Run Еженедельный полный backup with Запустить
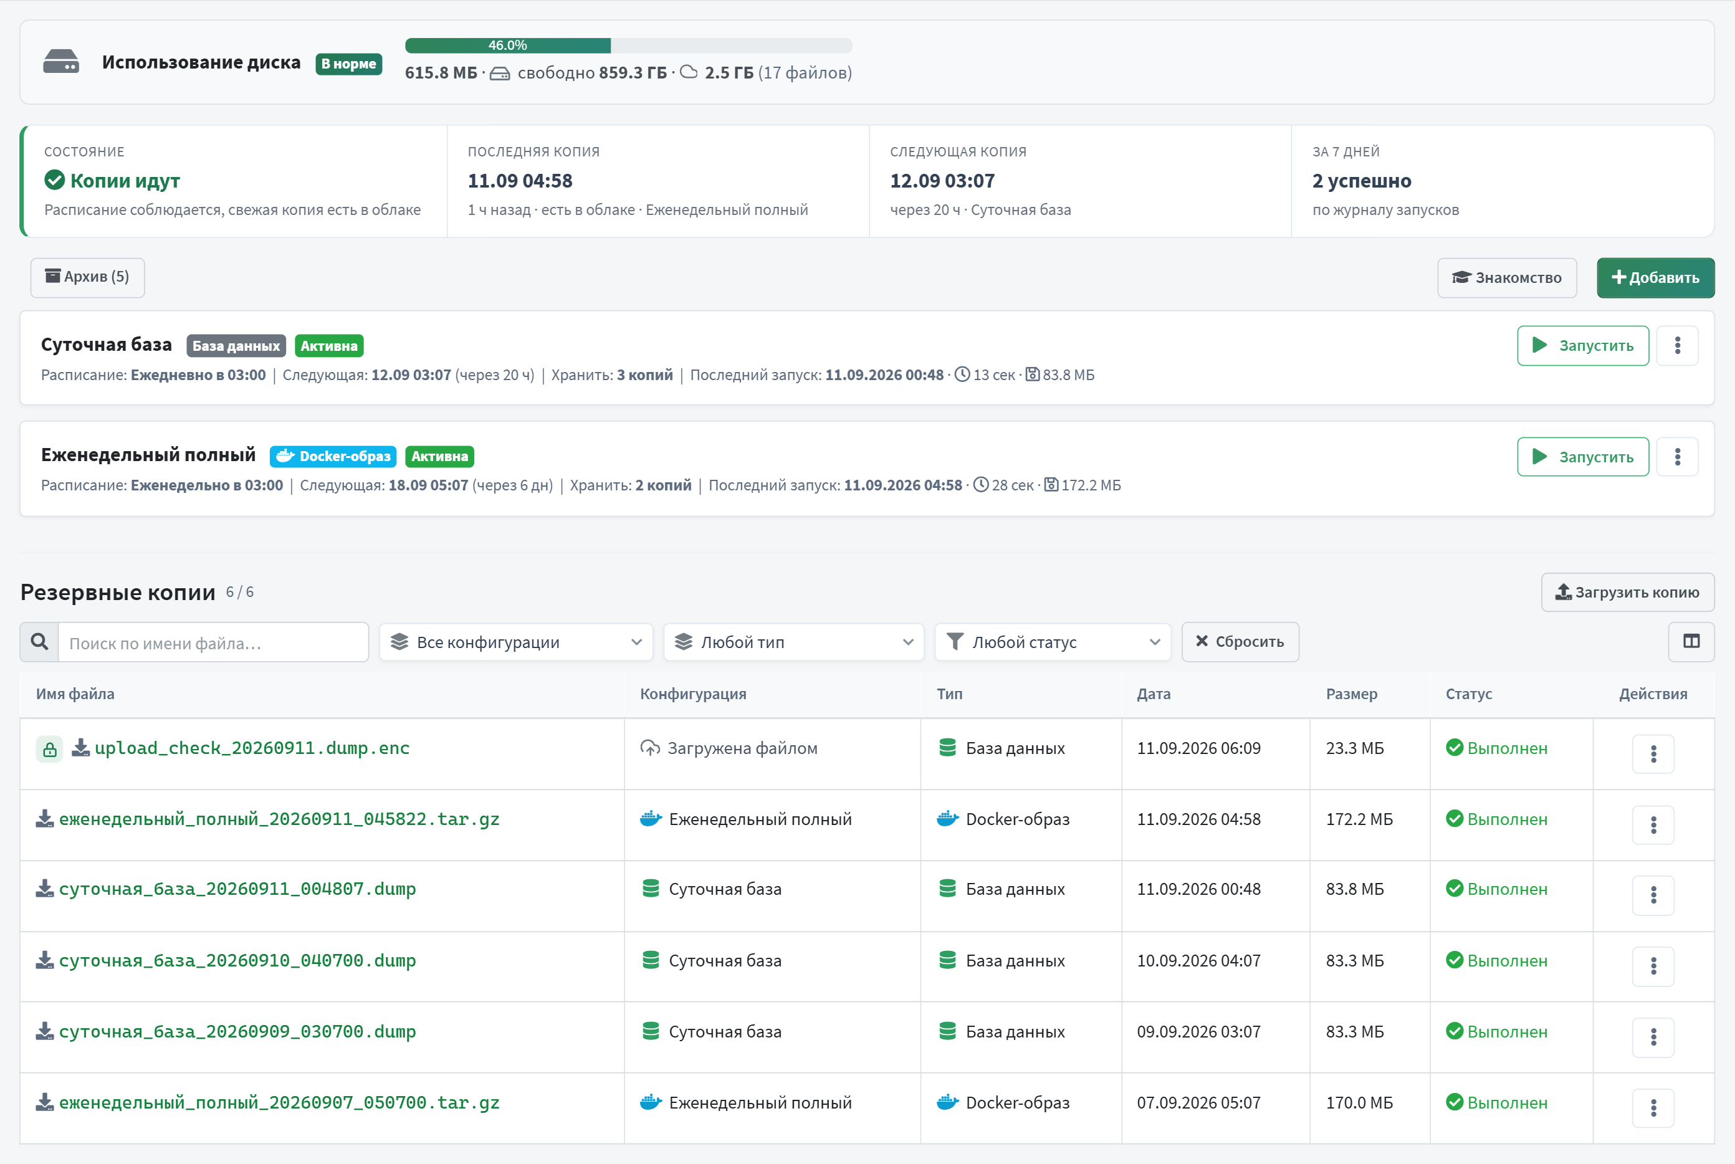 click(x=1583, y=457)
